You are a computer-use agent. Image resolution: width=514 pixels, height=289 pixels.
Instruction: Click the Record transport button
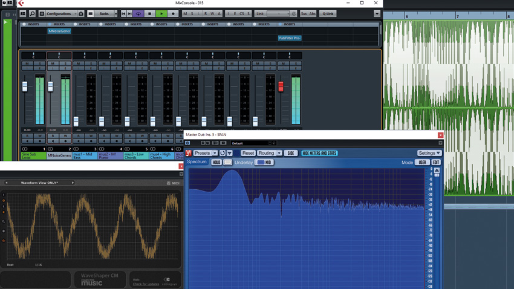(x=173, y=14)
